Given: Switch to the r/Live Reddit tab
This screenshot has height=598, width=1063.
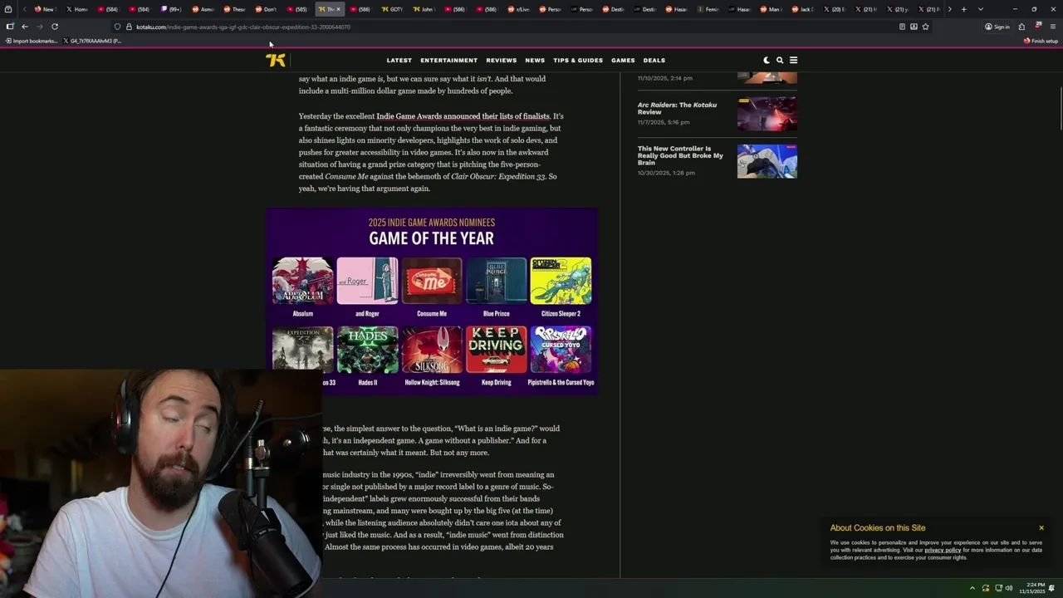Looking at the screenshot, I should pyautogui.click(x=518, y=9).
